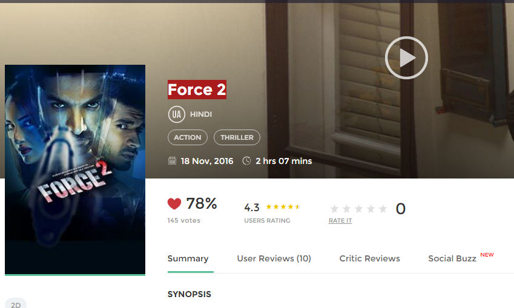
Task: Rate the movie five stars
Action: 383,209
